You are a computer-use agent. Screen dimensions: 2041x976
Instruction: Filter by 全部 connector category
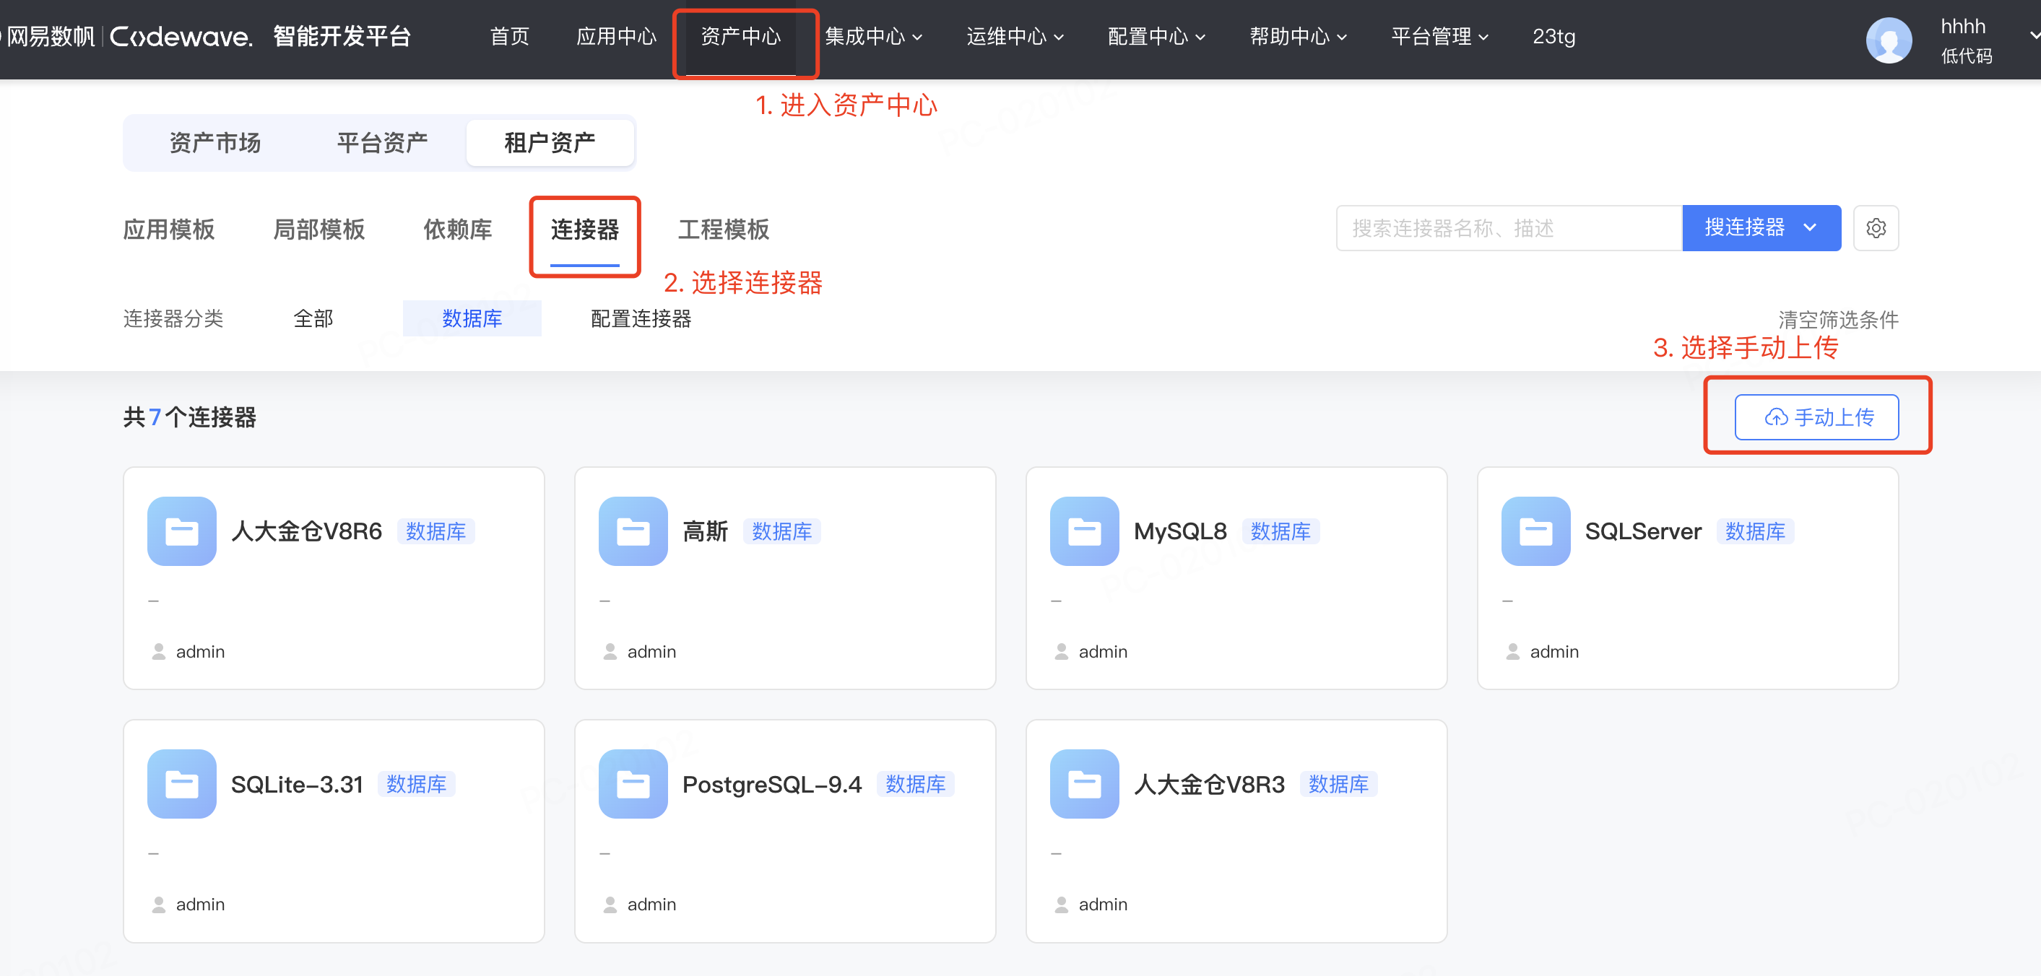[313, 318]
